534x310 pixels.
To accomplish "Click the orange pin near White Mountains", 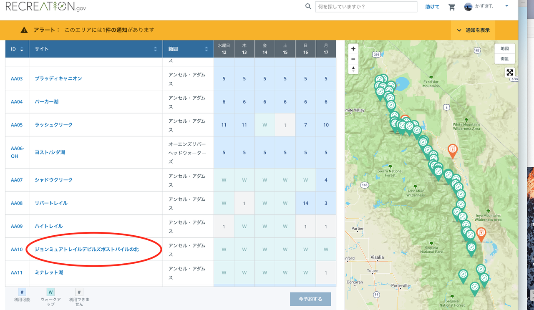I will [452, 151].
